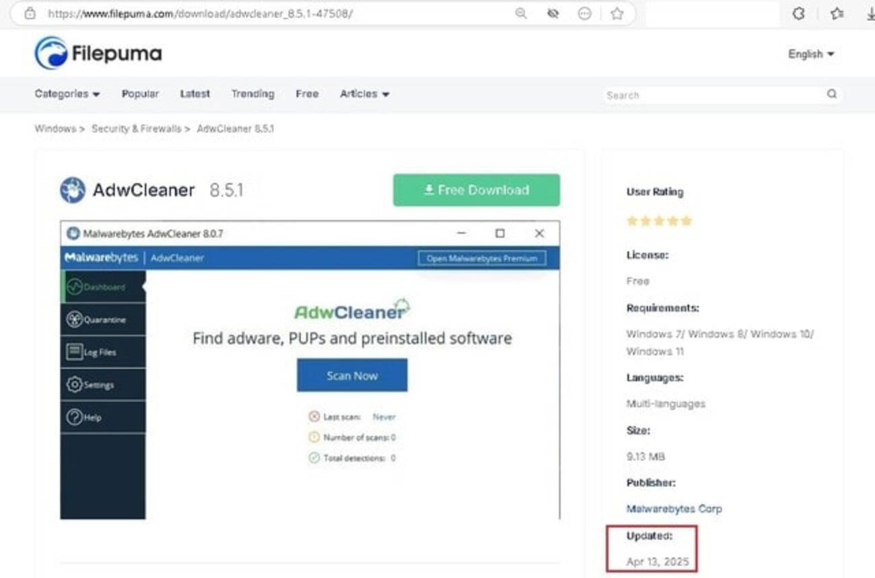Click the Scan Now button
The height and width of the screenshot is (578, 875).
(x=352, y=375)
